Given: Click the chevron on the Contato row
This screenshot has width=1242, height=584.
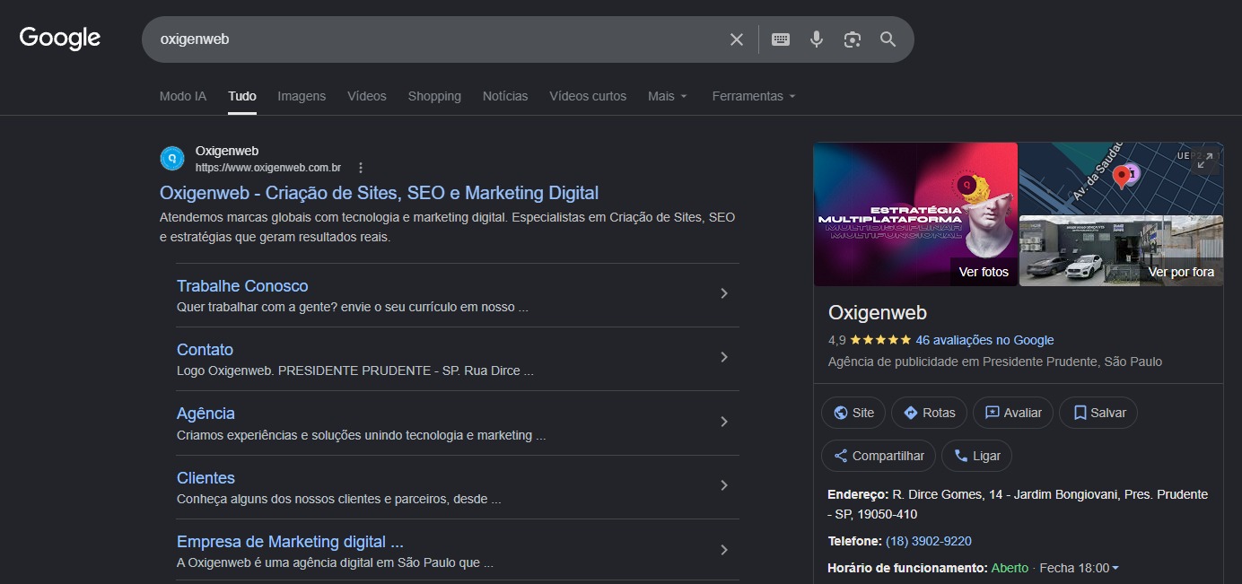Looking at the screenshot, I should [x=724, y=357].
